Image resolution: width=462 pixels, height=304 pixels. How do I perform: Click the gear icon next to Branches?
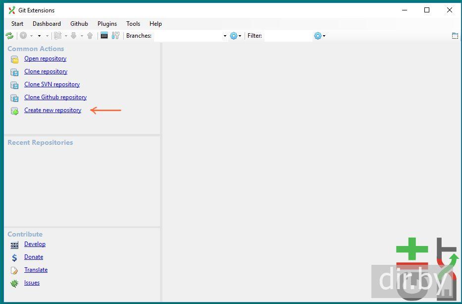234,36
